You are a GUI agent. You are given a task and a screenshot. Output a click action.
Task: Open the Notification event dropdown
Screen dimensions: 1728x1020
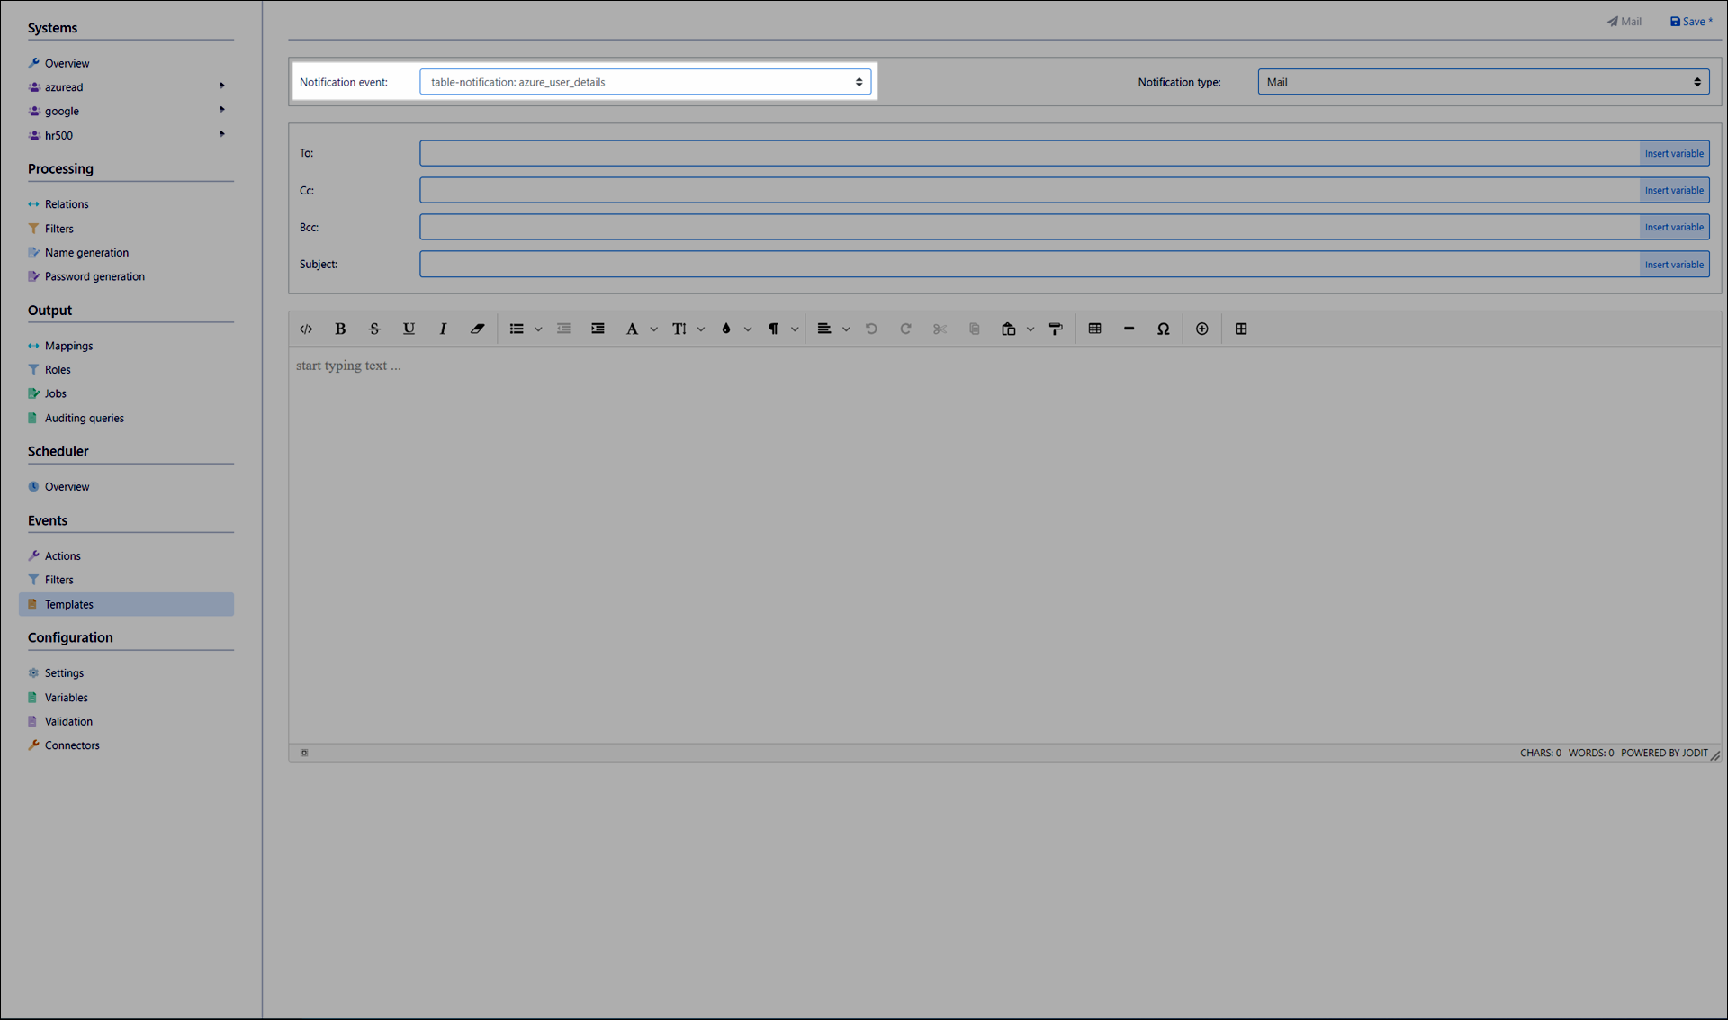click(x=644, y=82)
